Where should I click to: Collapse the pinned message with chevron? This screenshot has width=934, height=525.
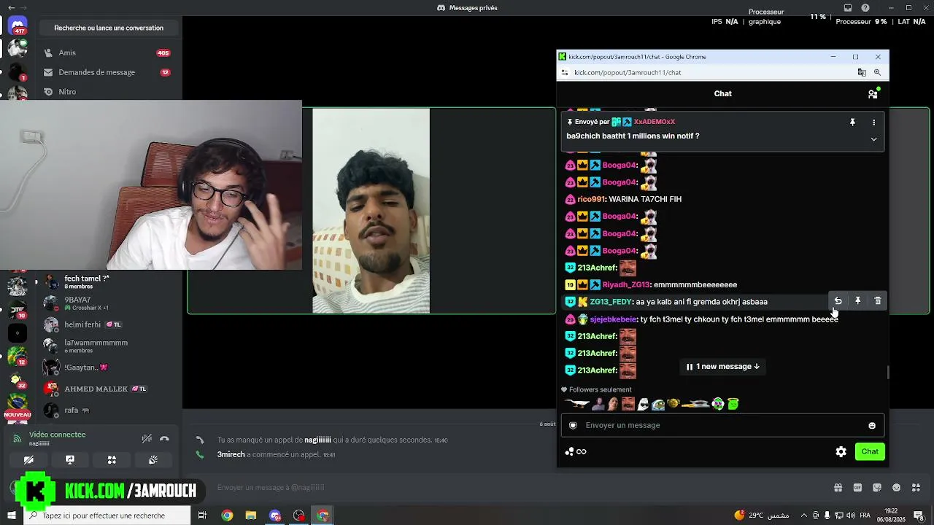[x=873, y=139]
